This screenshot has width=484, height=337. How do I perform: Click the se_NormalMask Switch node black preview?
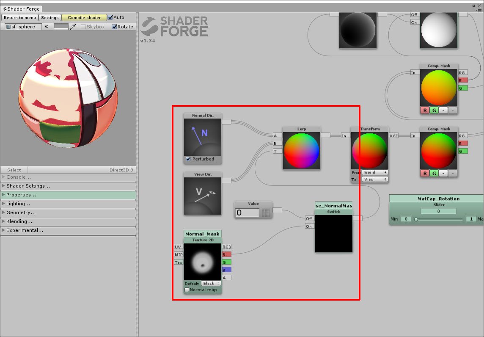[334, 234]
